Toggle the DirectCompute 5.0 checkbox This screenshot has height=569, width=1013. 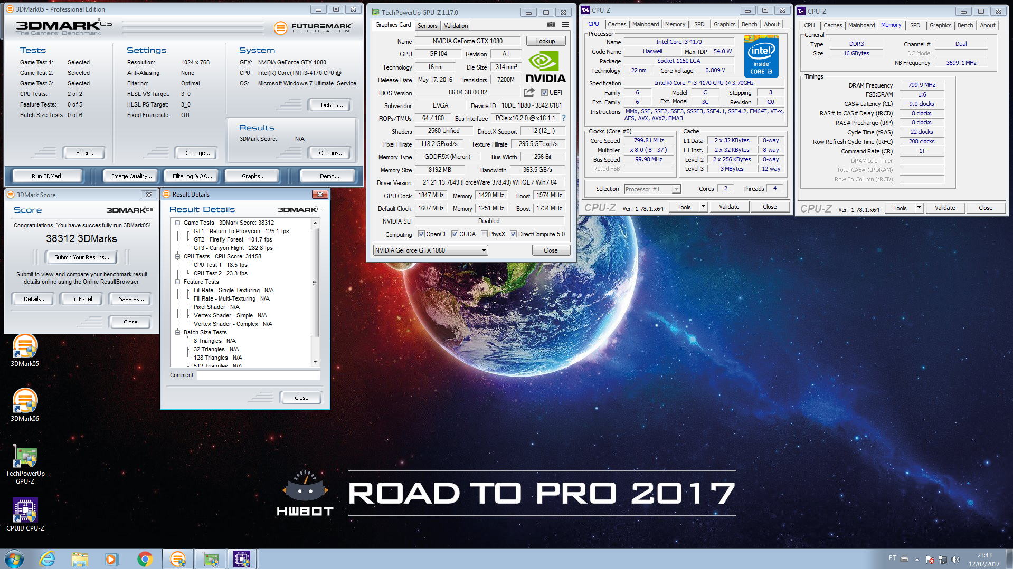coord(513,234)
